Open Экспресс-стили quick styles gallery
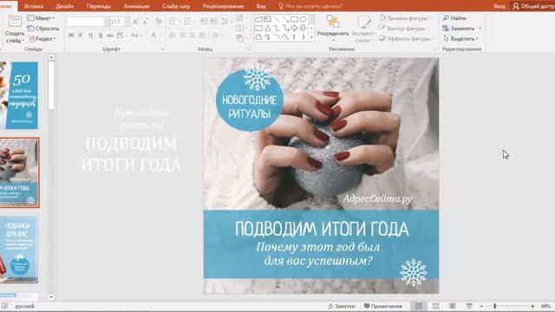 363,29
